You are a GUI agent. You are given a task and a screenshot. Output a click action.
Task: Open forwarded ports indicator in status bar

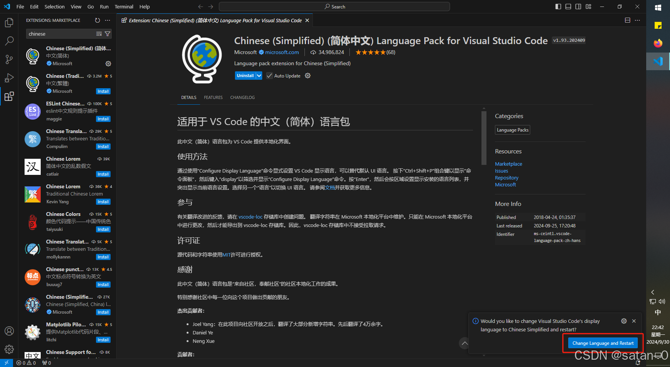(x=46, y=363)
